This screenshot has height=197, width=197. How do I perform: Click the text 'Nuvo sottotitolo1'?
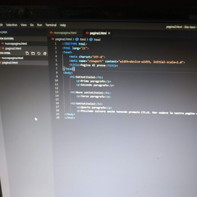(x=90, y=93)
